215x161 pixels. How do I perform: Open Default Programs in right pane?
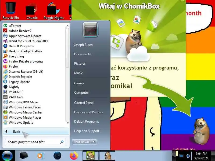(87, 122)
